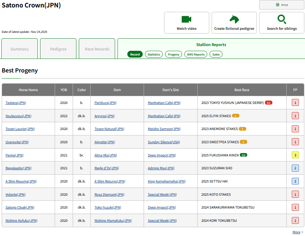The height and width of the screenshot is (236, 305).
Task: Click the Satono Crown(JPN) page title
Action: [x=31, y=5]
